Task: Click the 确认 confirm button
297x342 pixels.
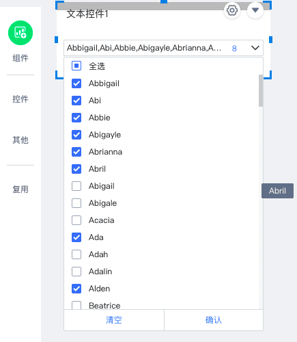Action: coord(214,320)
